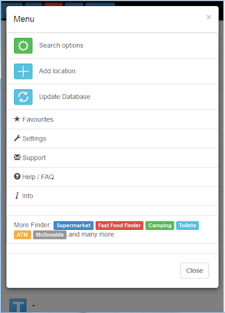Click the Support envelope icon

[x=17, y=157]
